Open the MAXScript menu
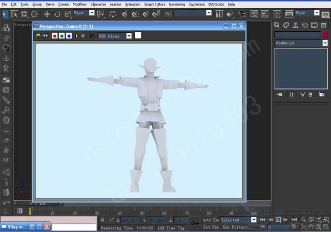Screen dimensions: 331x232 click(x=216, y=4)
